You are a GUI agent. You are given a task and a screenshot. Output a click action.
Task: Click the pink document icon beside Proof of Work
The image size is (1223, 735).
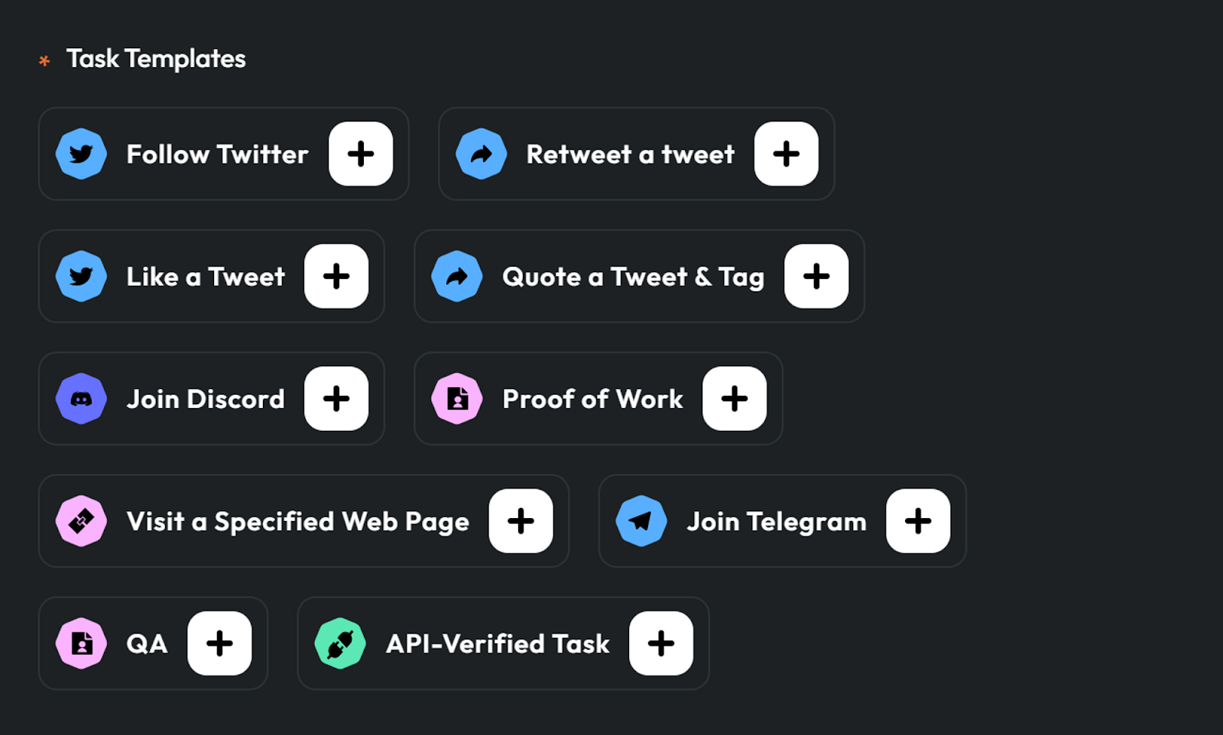(457, 399)
